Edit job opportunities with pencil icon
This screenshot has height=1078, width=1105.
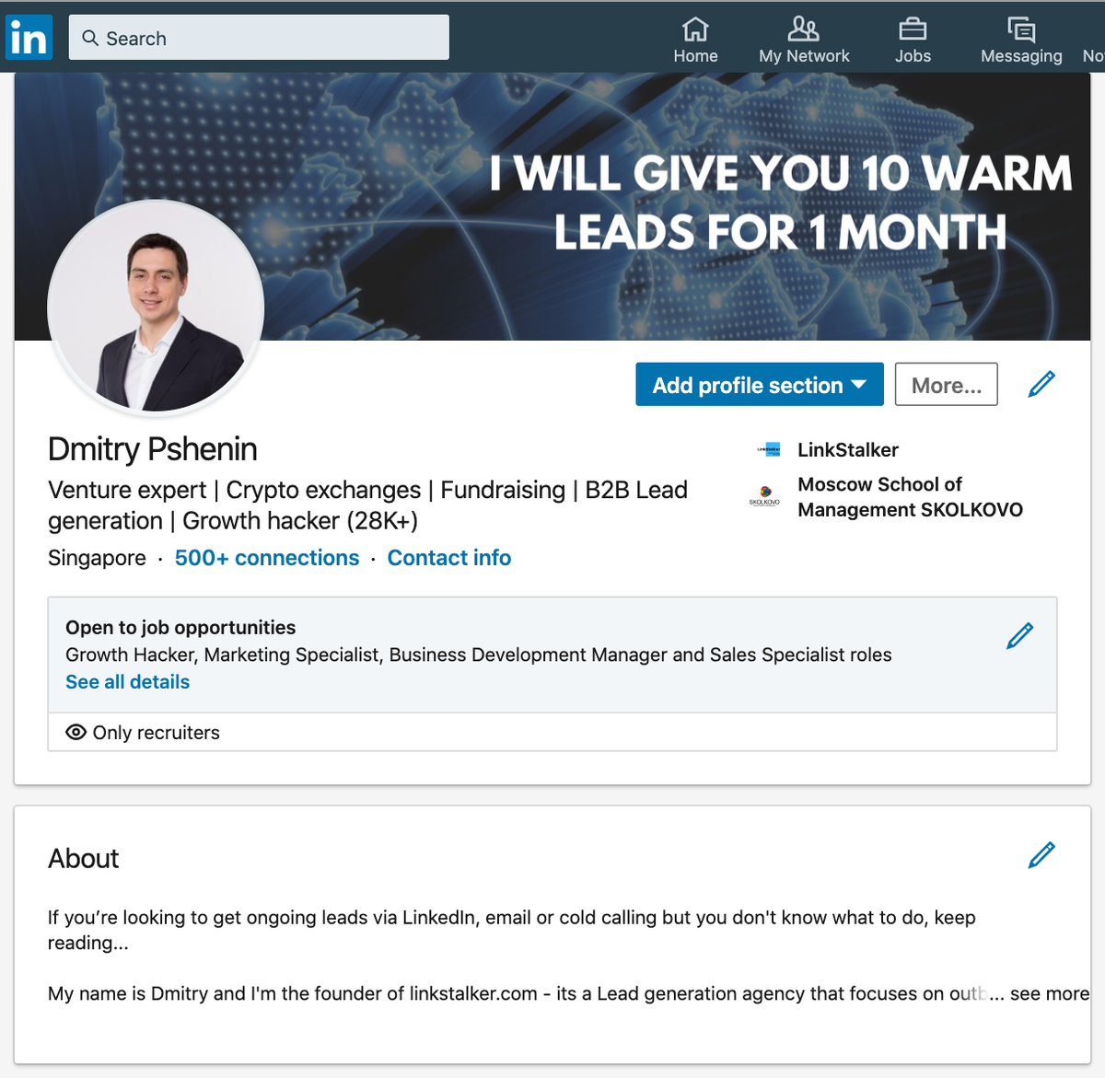click(1020, 636)
